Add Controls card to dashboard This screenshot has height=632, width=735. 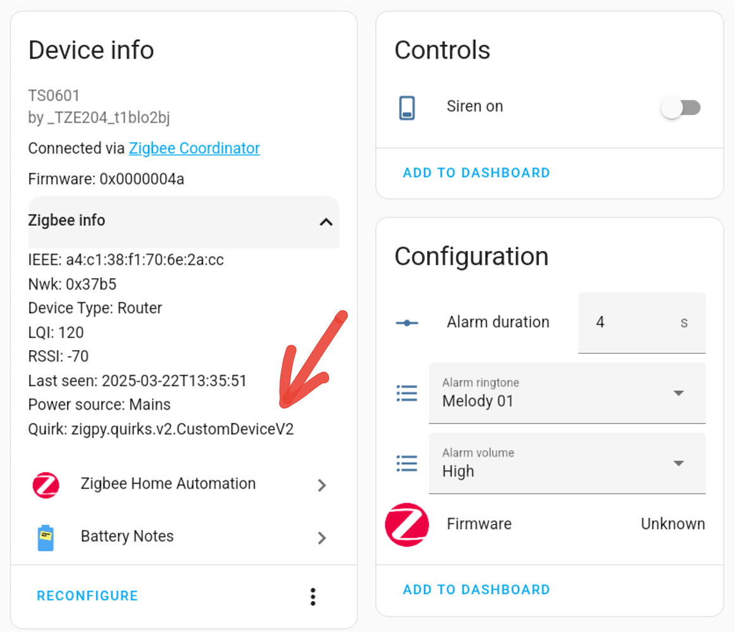[x=476, y=173]
